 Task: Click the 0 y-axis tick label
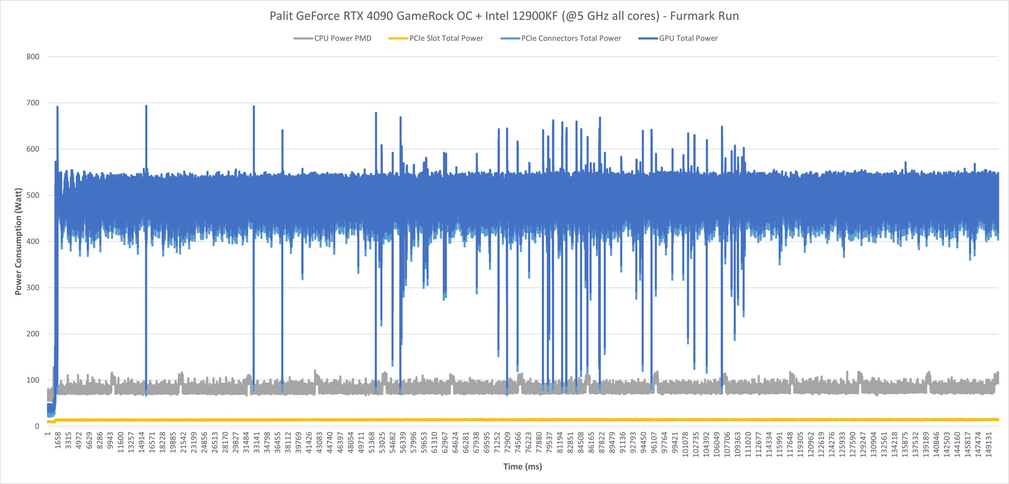(37, 426)
